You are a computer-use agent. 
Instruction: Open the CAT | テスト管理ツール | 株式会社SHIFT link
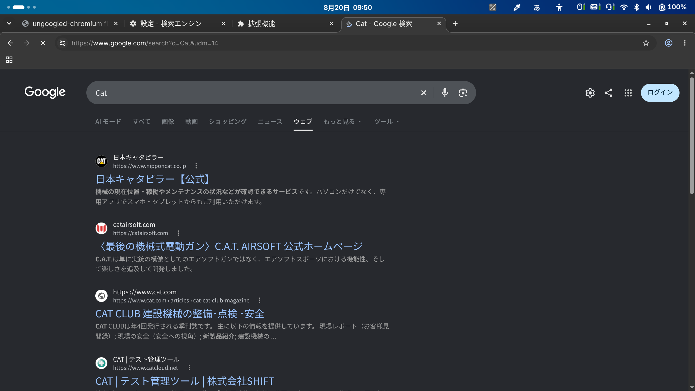click(x=185, y=381)
